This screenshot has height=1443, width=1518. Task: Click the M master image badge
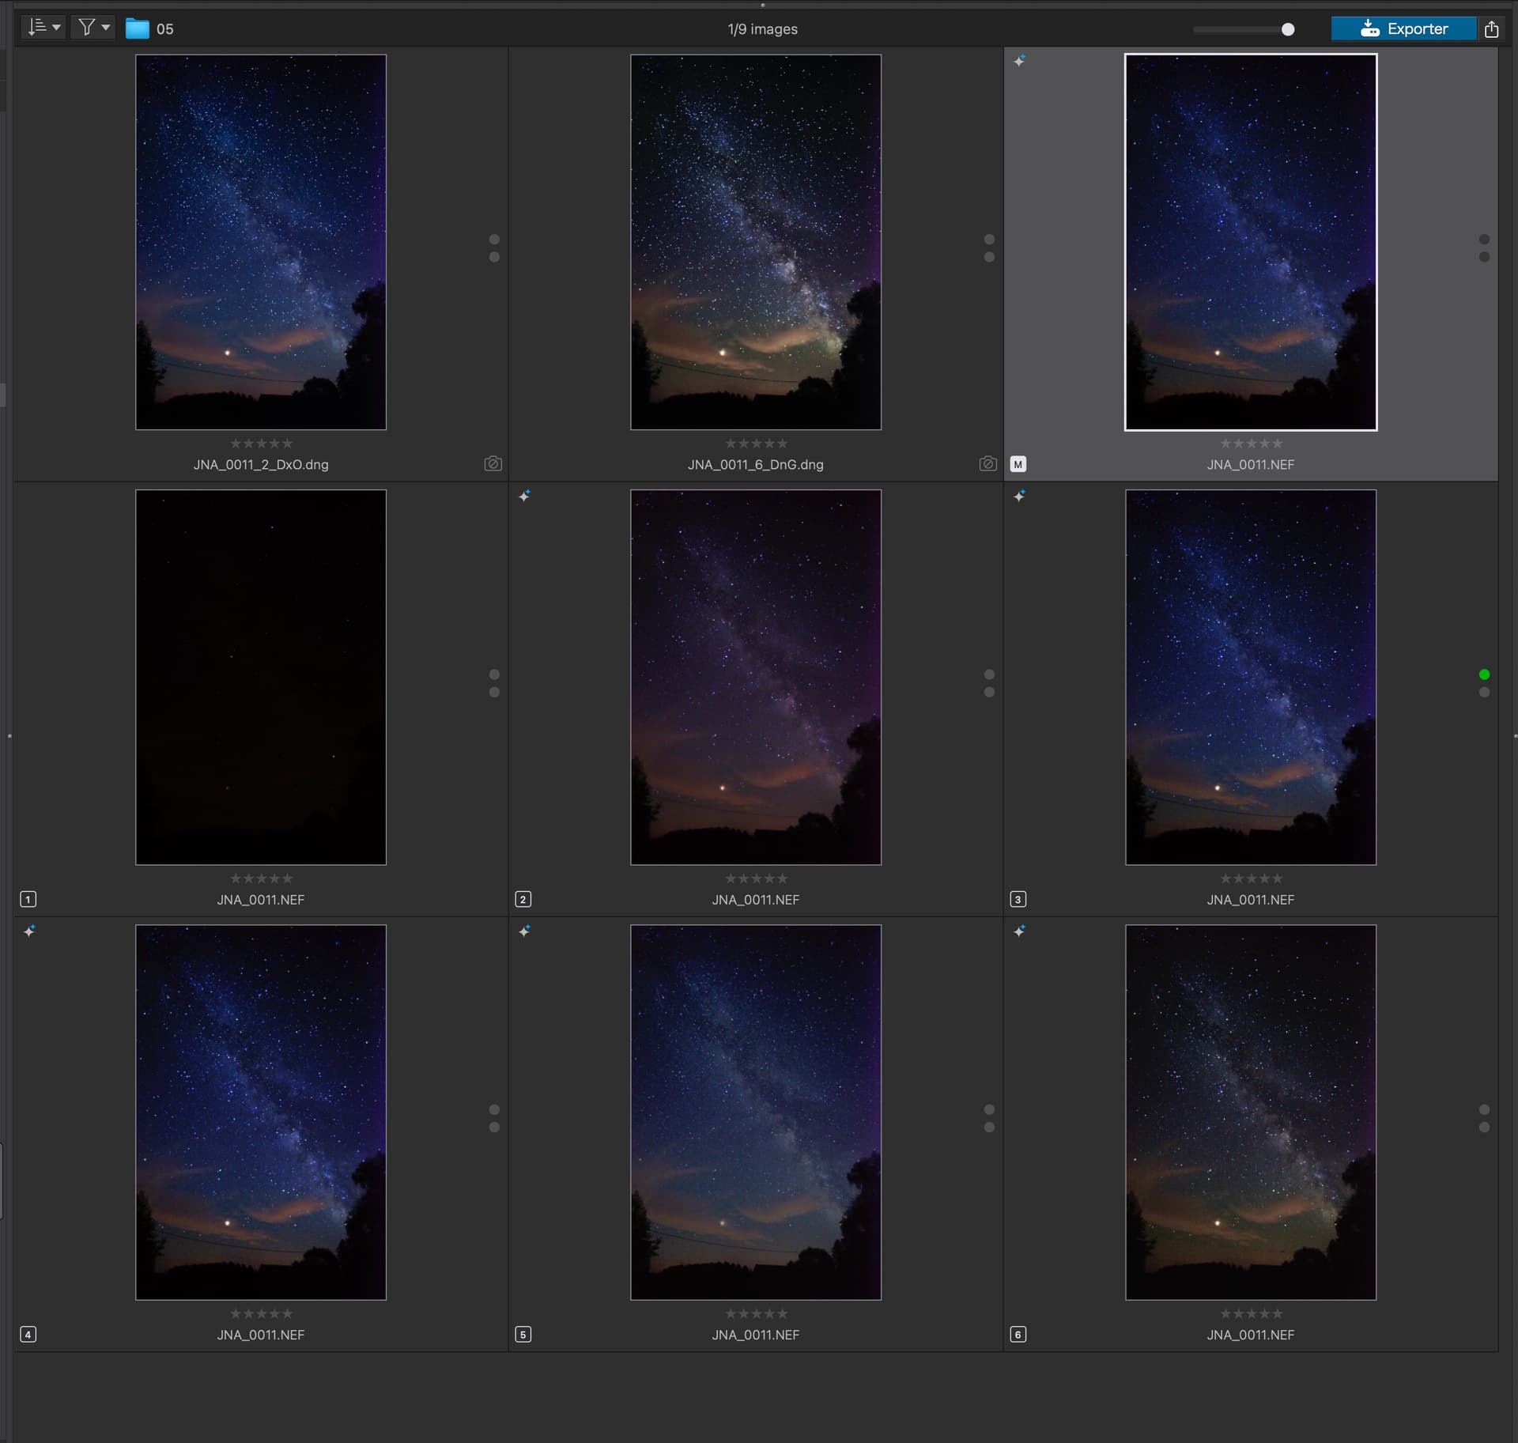[1018, 464]
